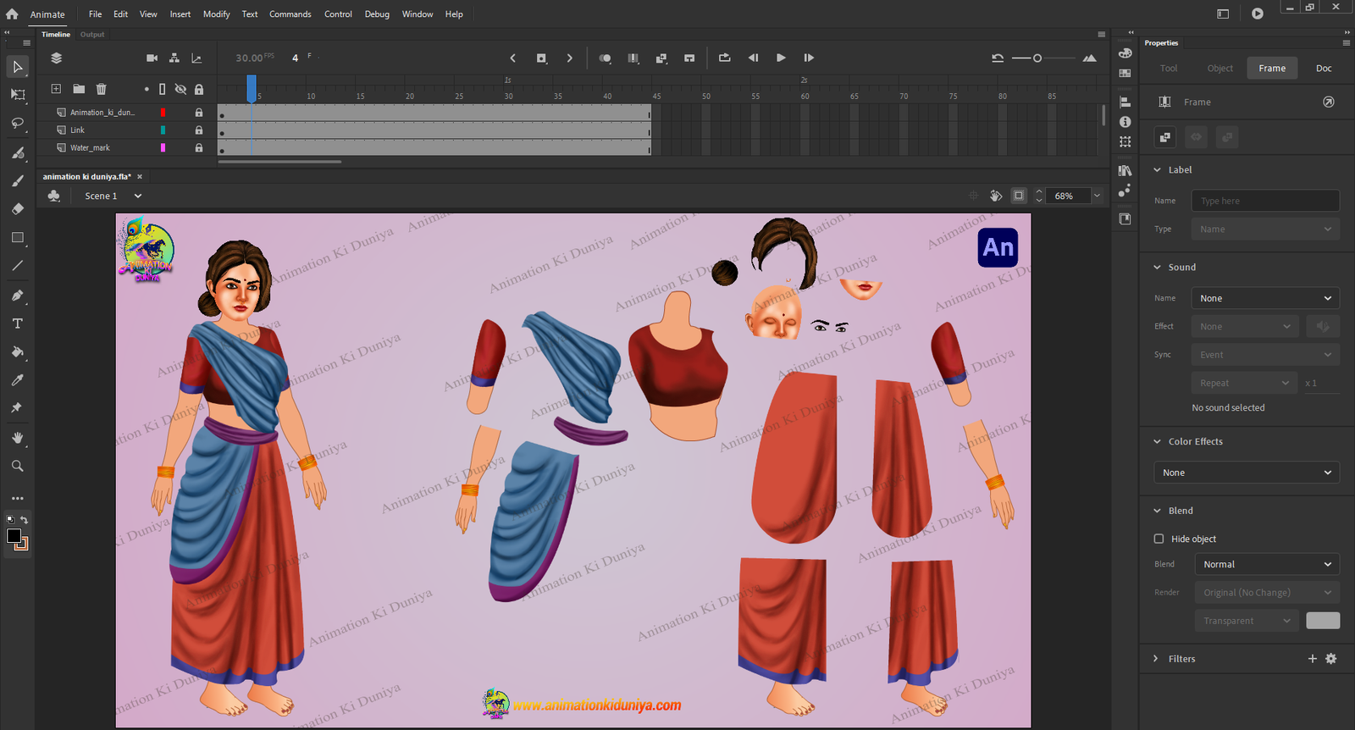The image size is (1355, 730).
Task: Toggle lock on the Water_mark layer
Action: pyautogui.click(x=199, y=148)
